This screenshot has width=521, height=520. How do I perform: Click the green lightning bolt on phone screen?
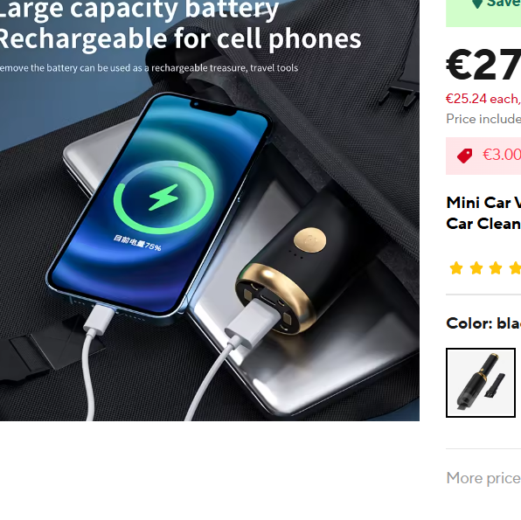tap(163, 198)
